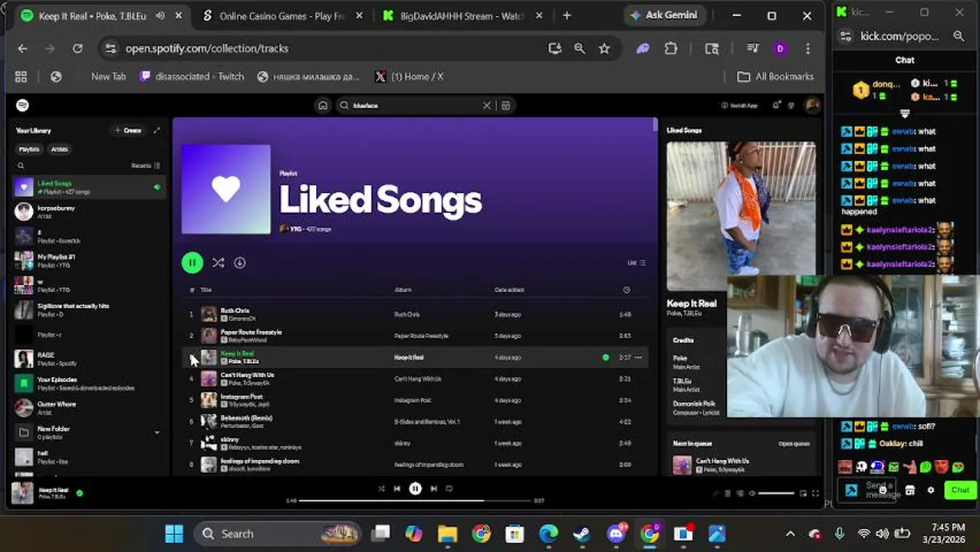The image size is (980, 552).
Task: Play the Ruth Chris track row
Action: (416, 314)
